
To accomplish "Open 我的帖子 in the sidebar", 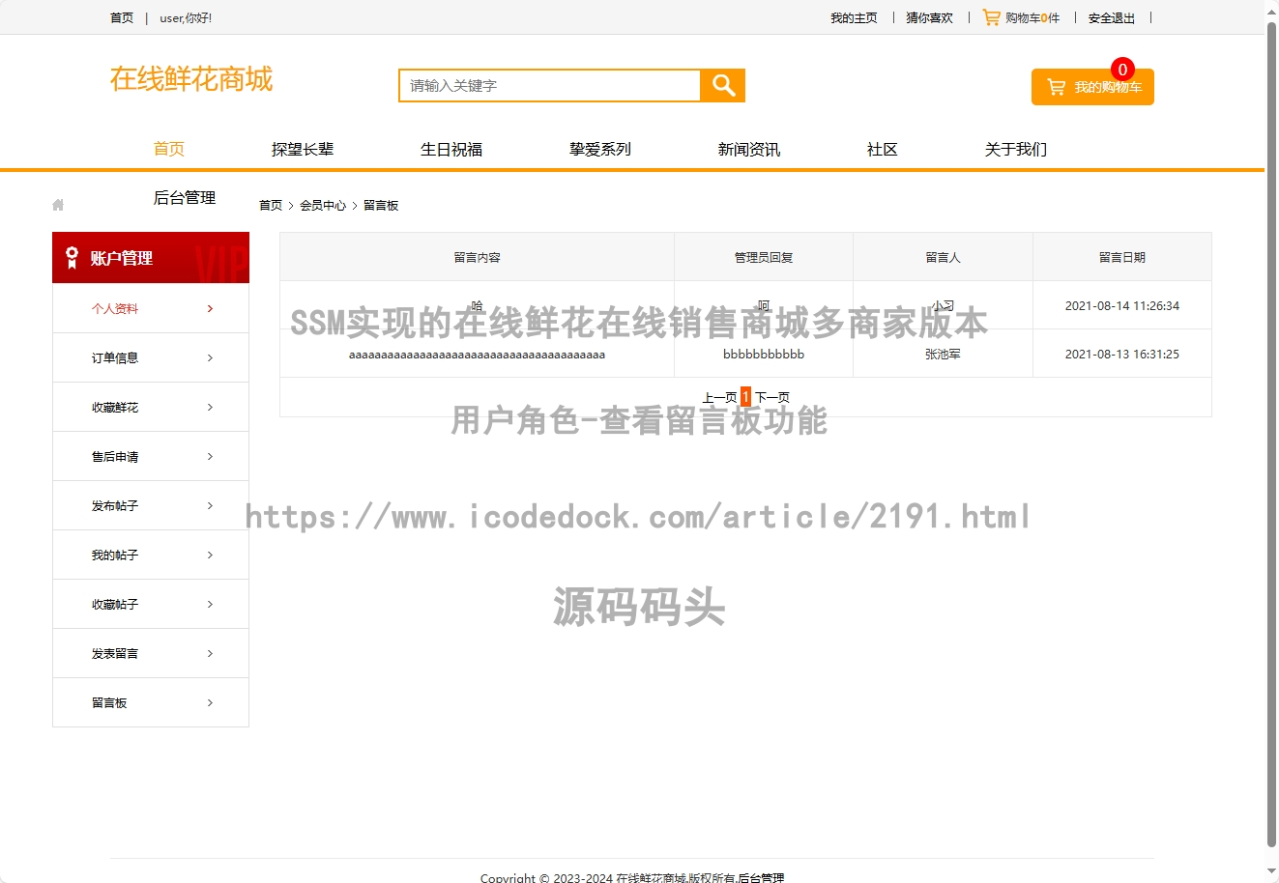I will [x=115, y=555].
